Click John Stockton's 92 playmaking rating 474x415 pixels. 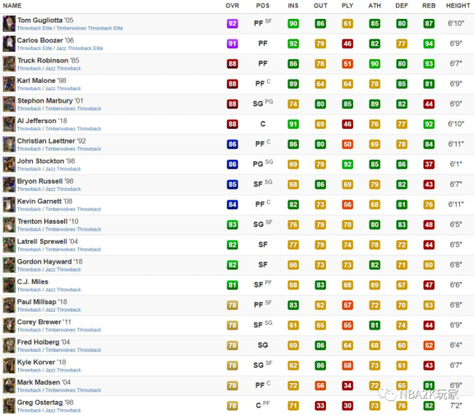point(347,165)
